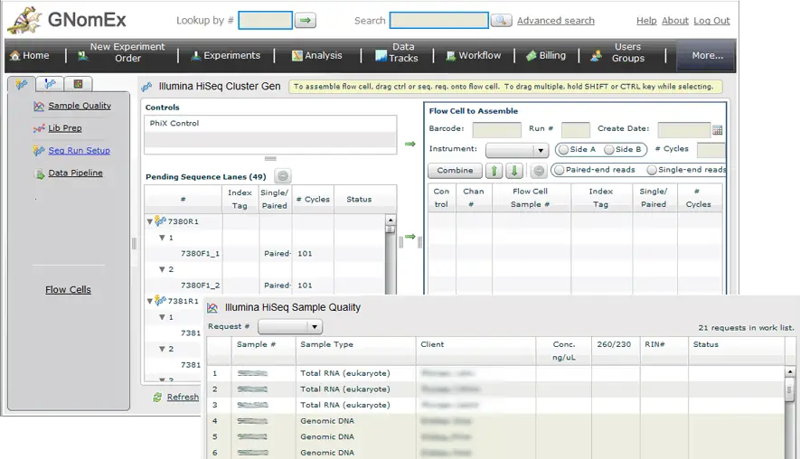Select the Side B radio button
800x459 pixels.
point(609,150)
